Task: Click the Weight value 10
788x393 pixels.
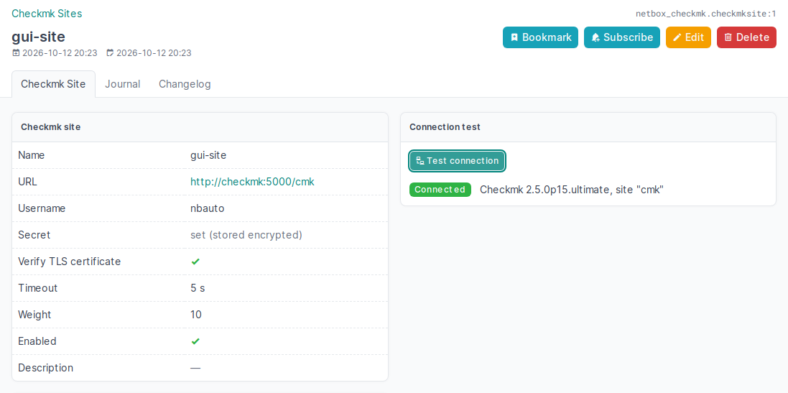Action: click(x=196, y=315)
